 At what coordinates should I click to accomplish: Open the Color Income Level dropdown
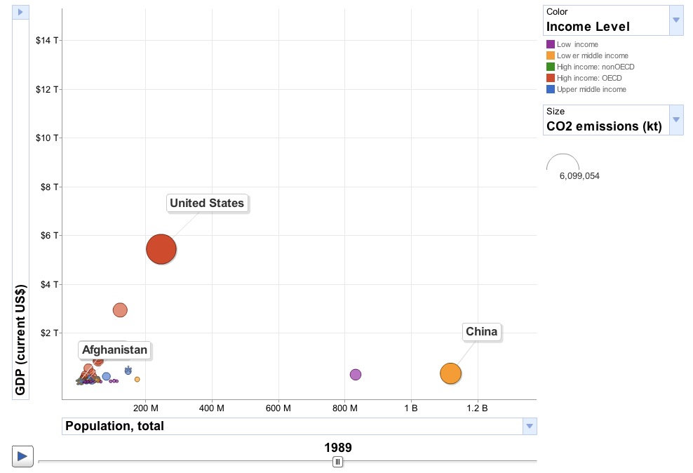(x=675, y=20)
